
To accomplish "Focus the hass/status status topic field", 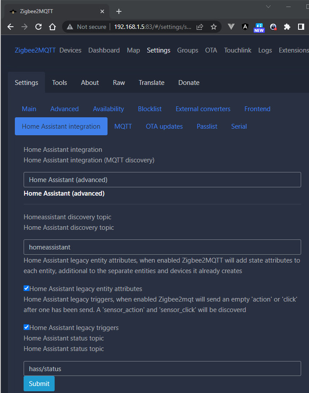I will click(162, 368).
